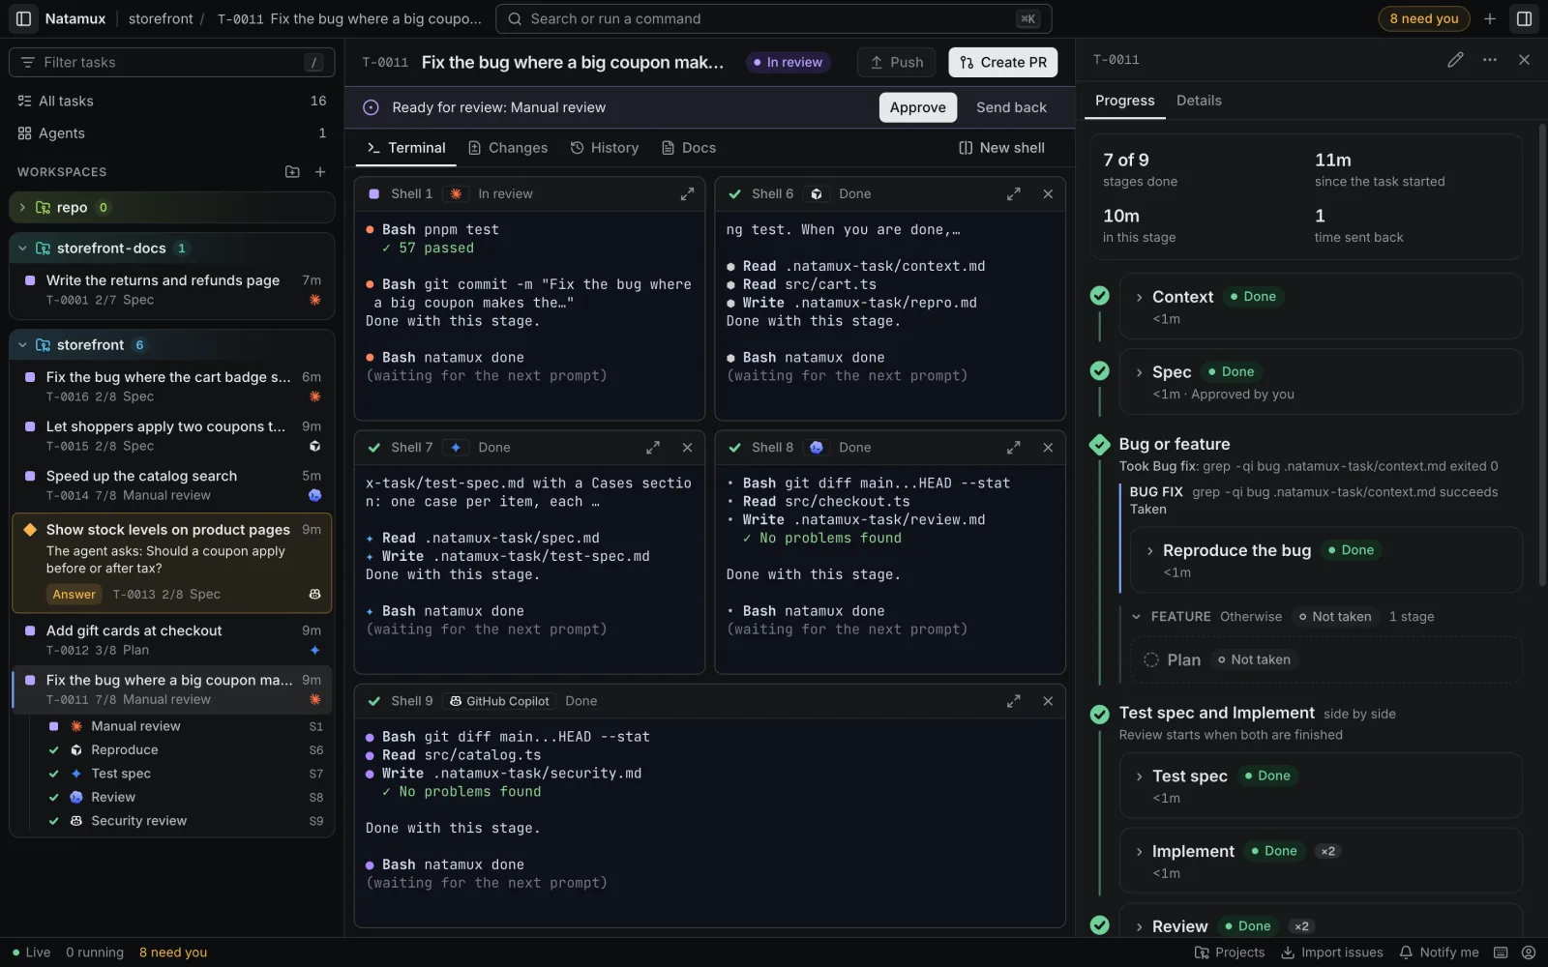The height and width of the screenshot is (967, 1548).
Task: Open the more options ellipsis menu
Action: point(1490,60)
